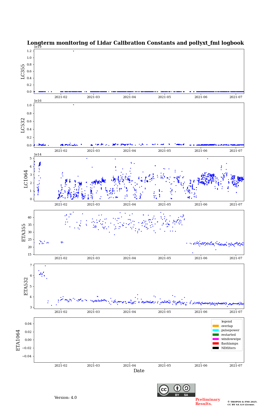Select the outlier point near 1.0 in LC532
271x407 pixels.
[x=73, y=105]
